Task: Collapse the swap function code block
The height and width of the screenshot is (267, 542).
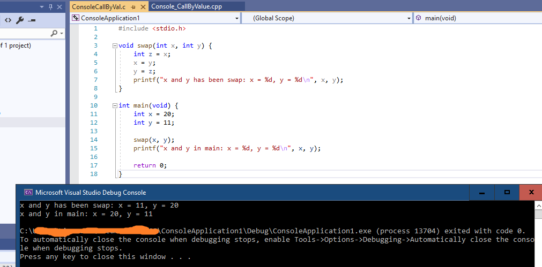Action: (x=115, y=45)
